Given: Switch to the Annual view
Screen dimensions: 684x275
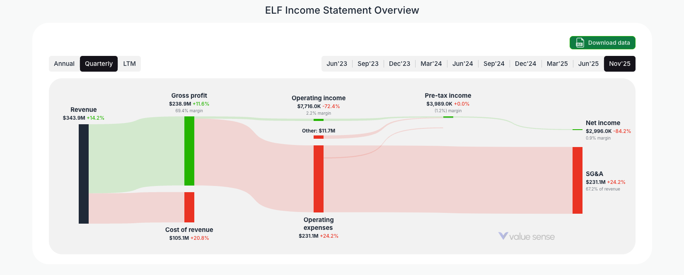Looking at the screenshot, I should coord(65,63).
